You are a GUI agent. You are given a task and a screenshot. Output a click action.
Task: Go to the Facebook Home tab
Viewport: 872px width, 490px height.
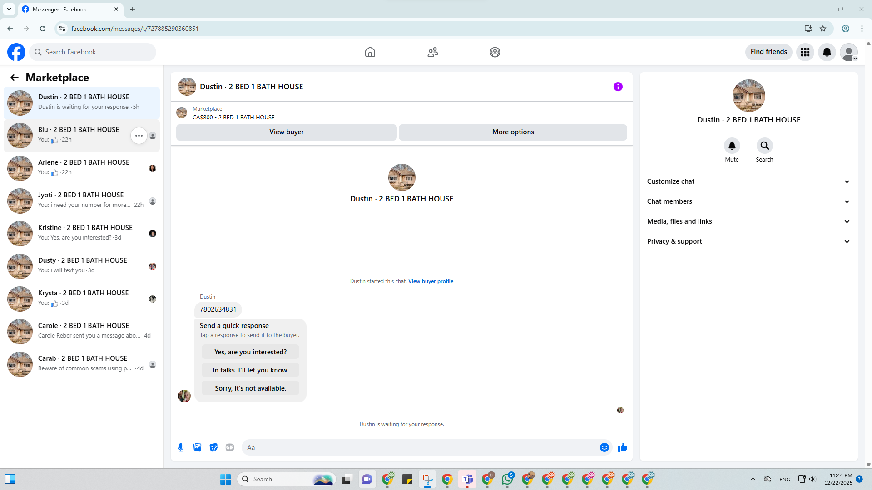[x=370, y=52]
